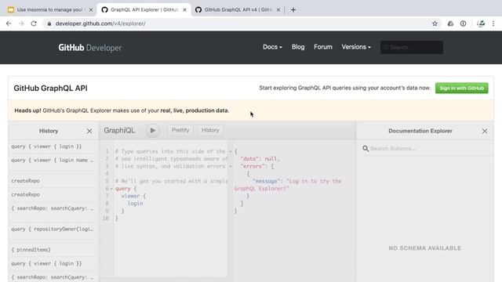This screenshot has width=502, height=282.
Task: Open a new browser tab
Action: pos(293,10)
